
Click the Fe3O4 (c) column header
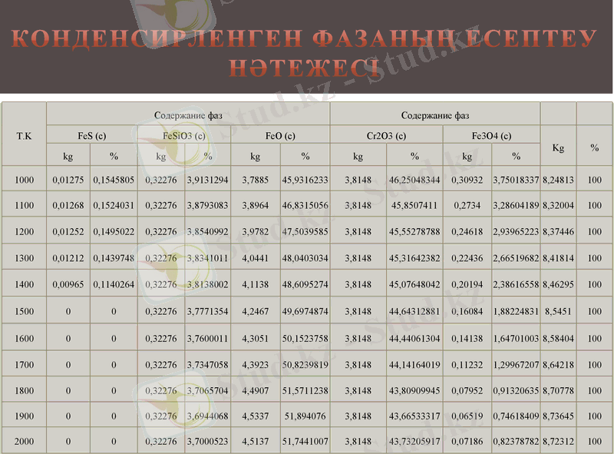pos(491,136)
